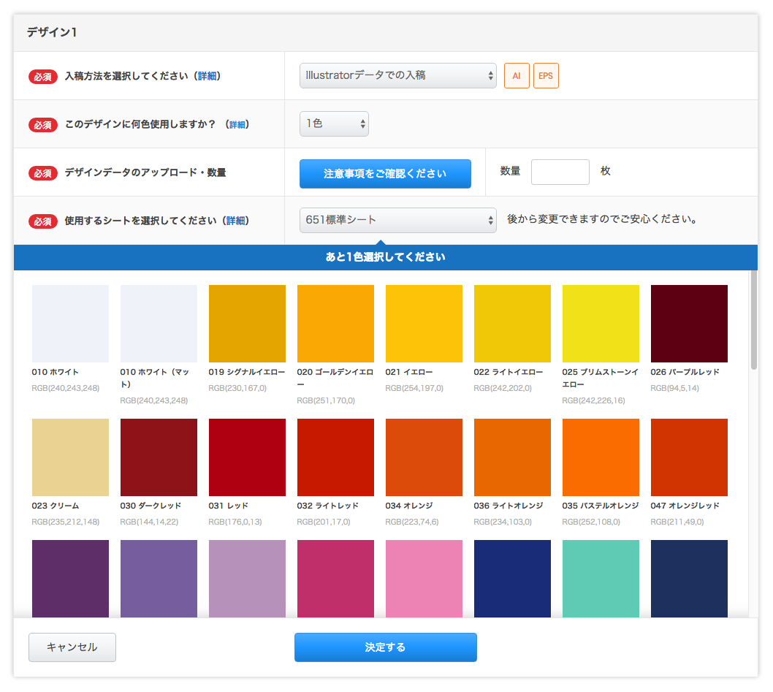The width and height of the screenshot is (773, 692).
Task: Select the 035 パステルオレンジ swatch
Action: click(601, 457)
